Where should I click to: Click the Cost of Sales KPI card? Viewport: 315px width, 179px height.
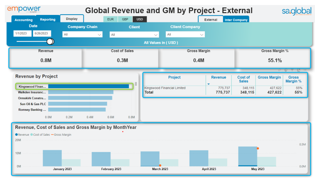click(x=122, y=58)
